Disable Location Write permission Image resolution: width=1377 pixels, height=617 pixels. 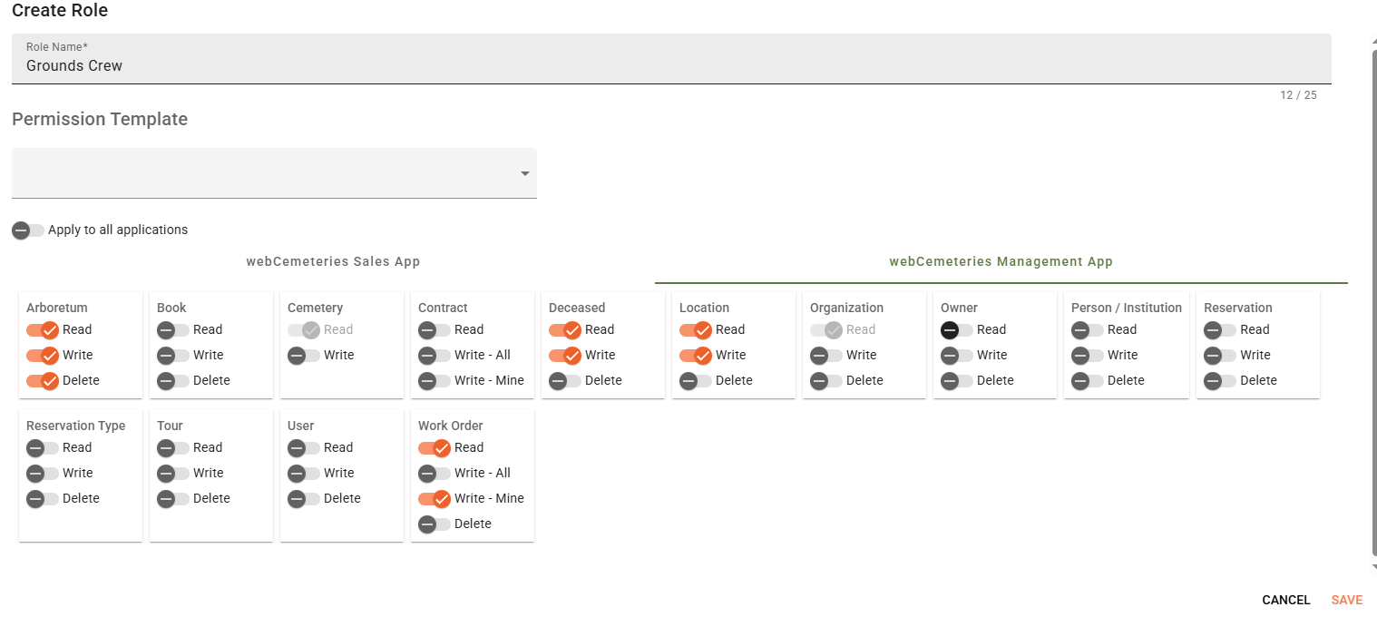pos(695,356)
